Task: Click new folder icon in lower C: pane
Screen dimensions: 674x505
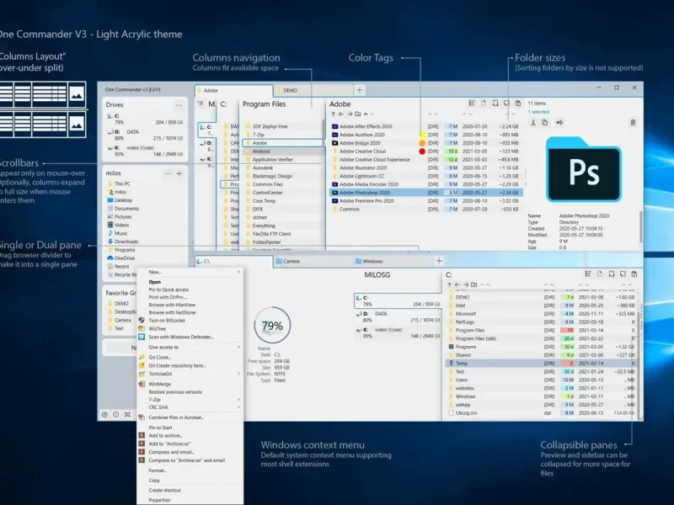Action: point(474,284)
